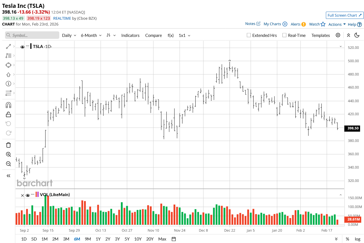Click the Symbol search field

click(x=32, y=35)
